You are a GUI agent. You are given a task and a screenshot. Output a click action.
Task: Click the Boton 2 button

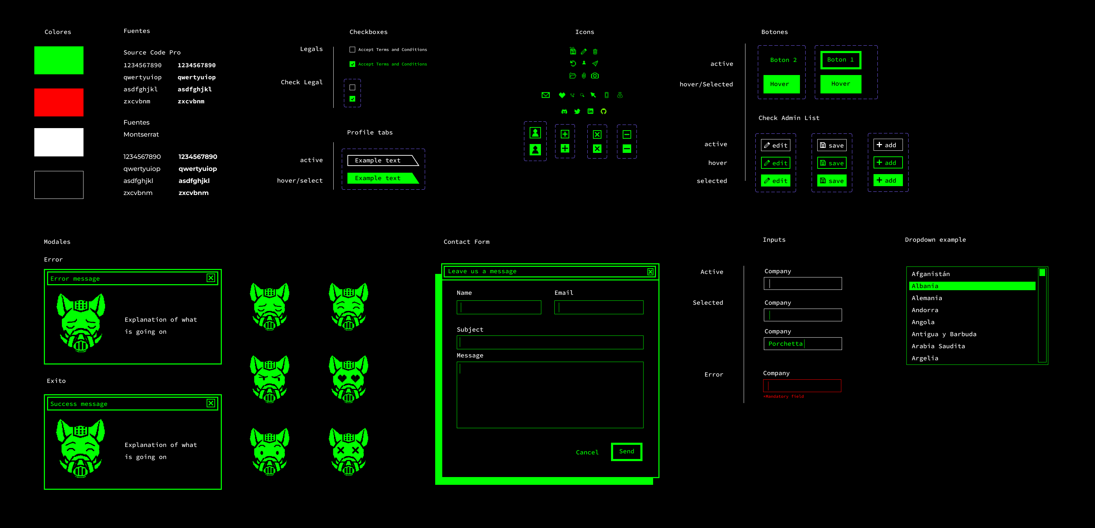[783, 60]
